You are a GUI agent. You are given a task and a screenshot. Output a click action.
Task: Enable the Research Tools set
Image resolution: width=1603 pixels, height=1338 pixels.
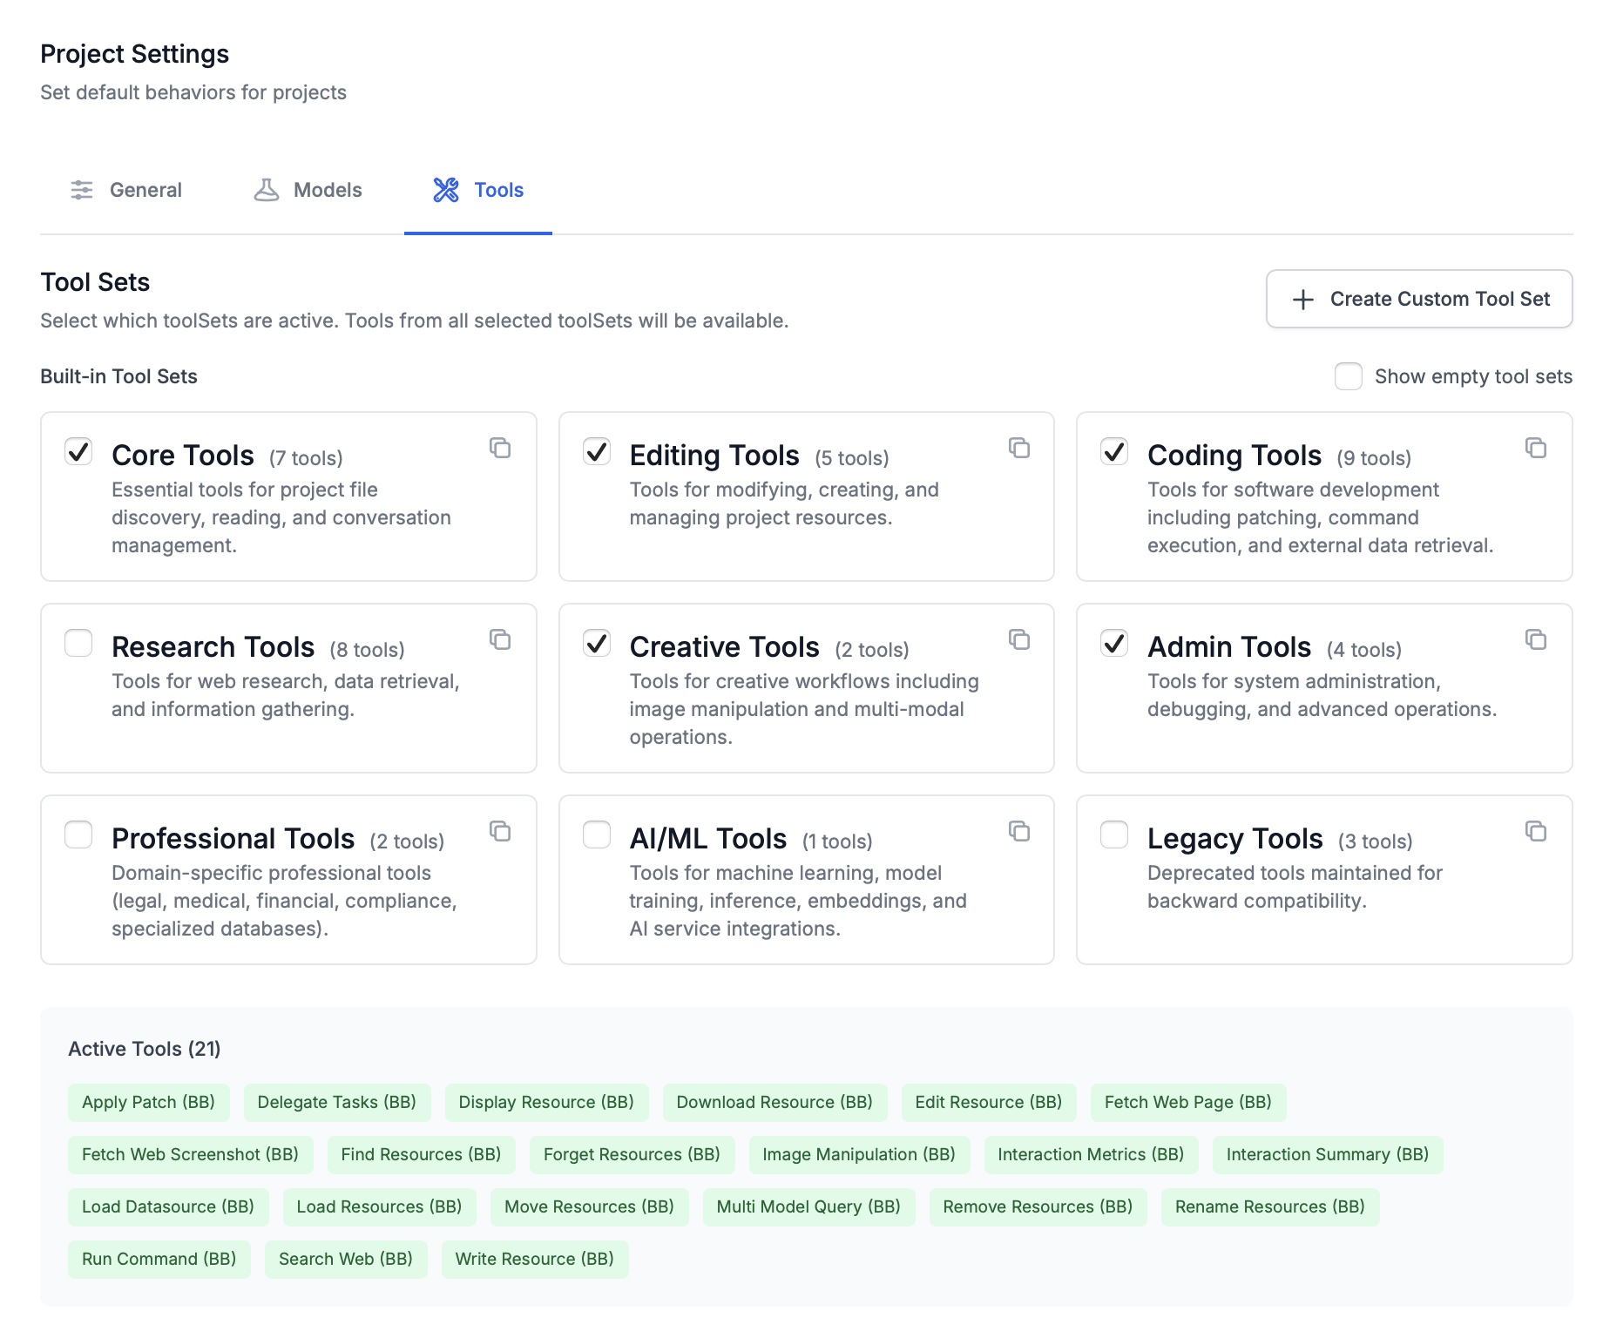78,643
